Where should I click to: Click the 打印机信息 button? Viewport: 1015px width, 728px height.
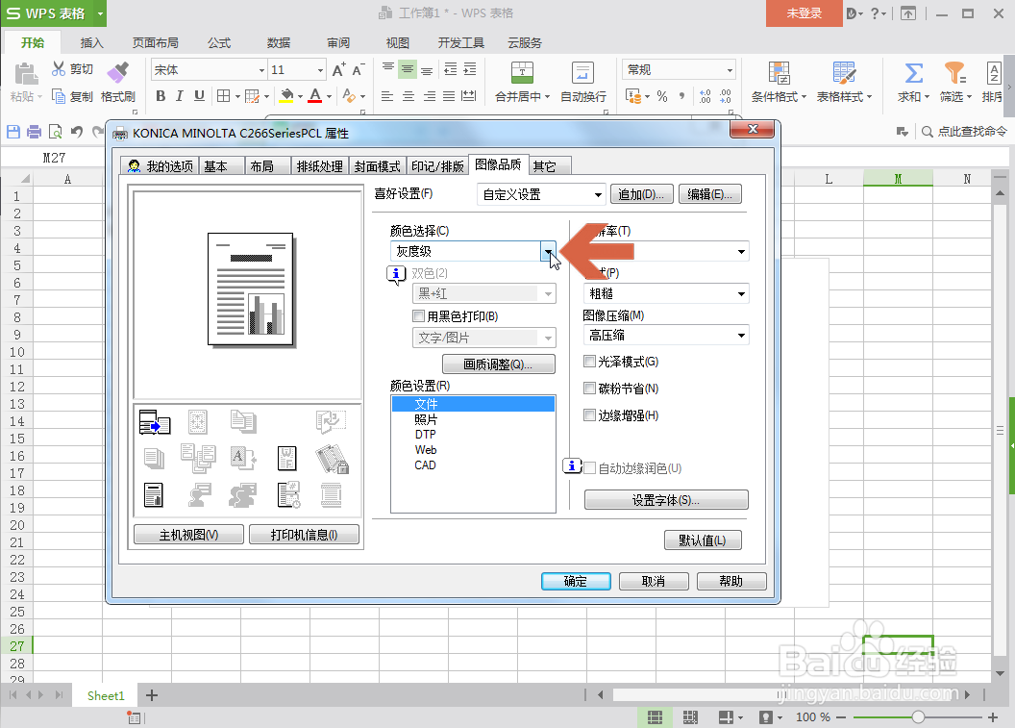tap(305, 535)
